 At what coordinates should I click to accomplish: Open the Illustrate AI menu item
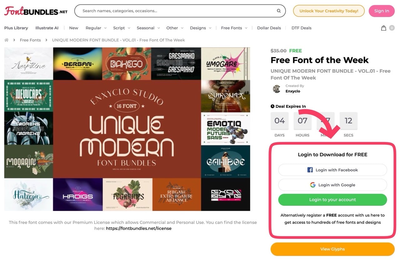coord(47,28)
